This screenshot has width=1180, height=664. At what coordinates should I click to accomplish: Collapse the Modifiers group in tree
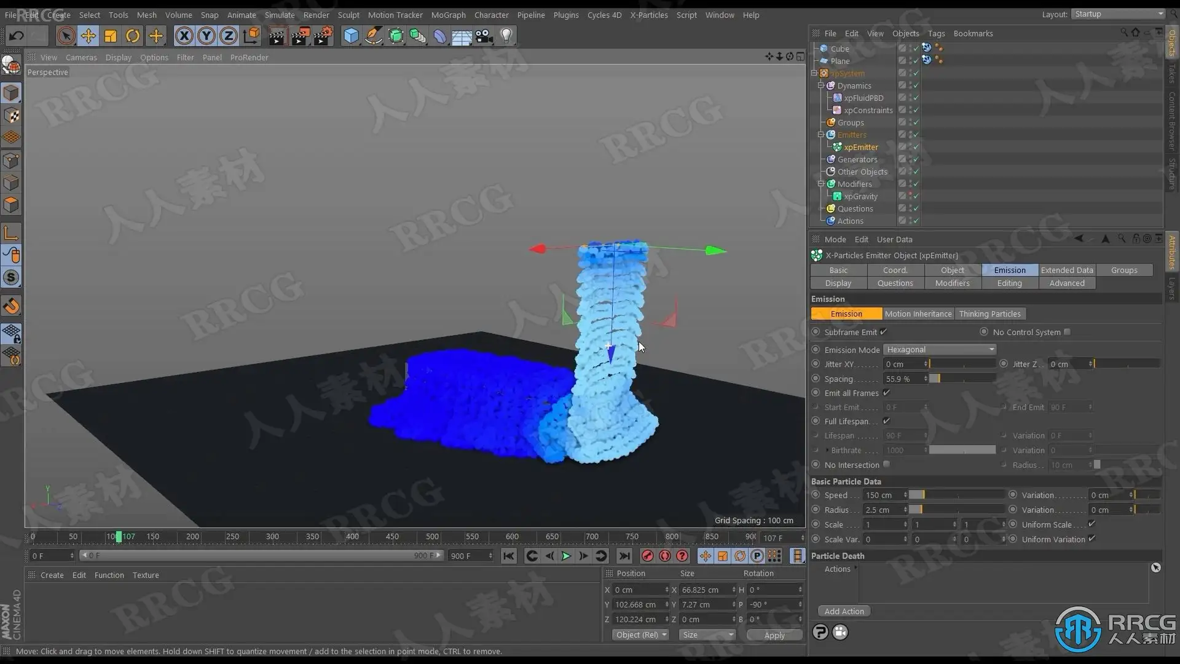[x=820, y=184]
